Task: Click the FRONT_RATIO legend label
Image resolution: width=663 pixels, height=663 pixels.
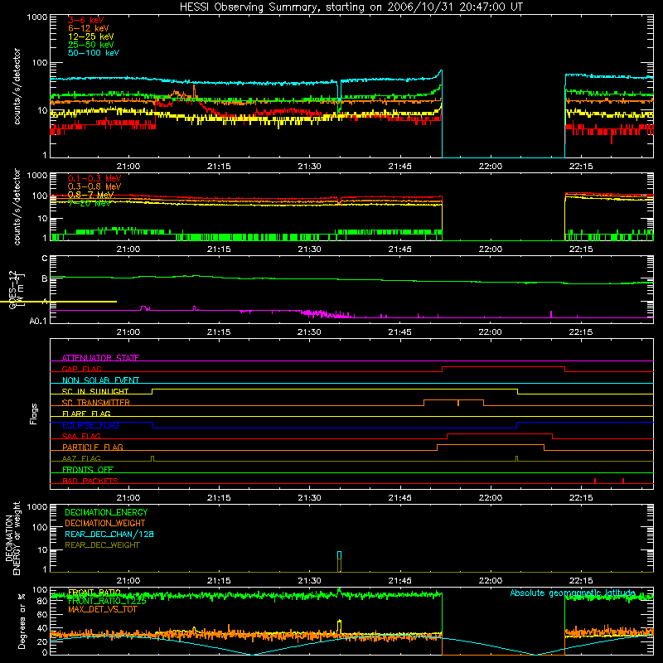Action: [x=94, y=593]
